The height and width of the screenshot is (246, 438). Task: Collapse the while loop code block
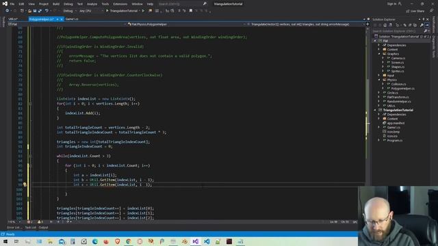[30, 156]
